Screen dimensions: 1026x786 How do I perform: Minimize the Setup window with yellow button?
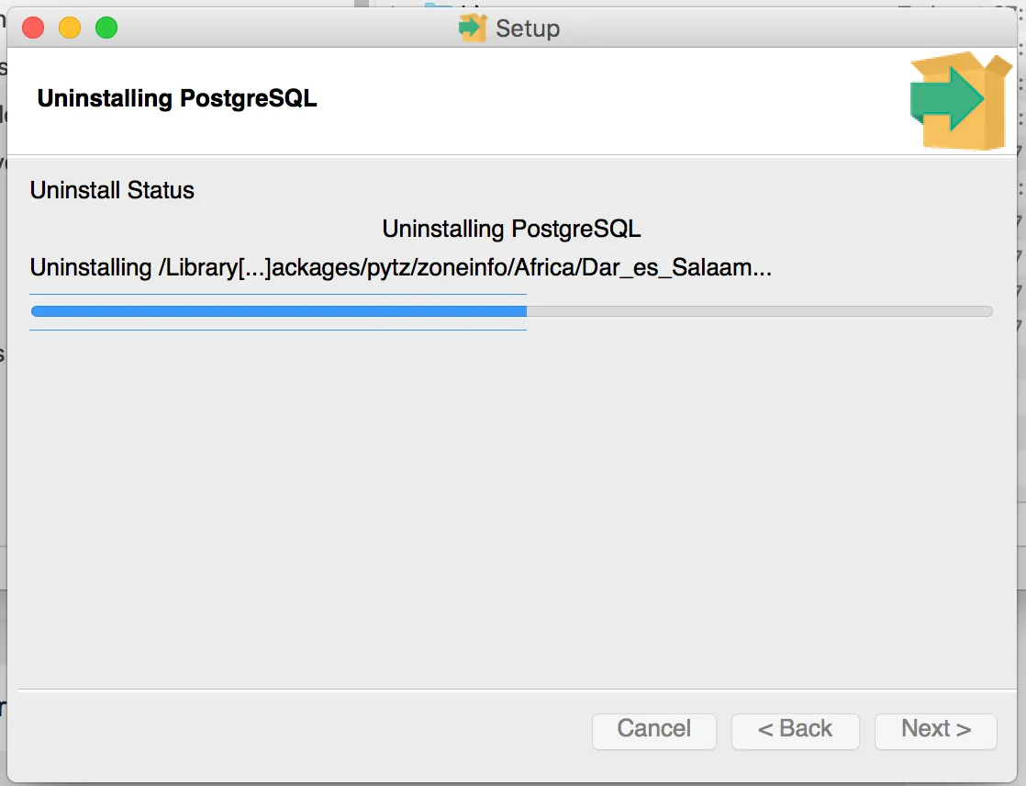tap(70, 28)
